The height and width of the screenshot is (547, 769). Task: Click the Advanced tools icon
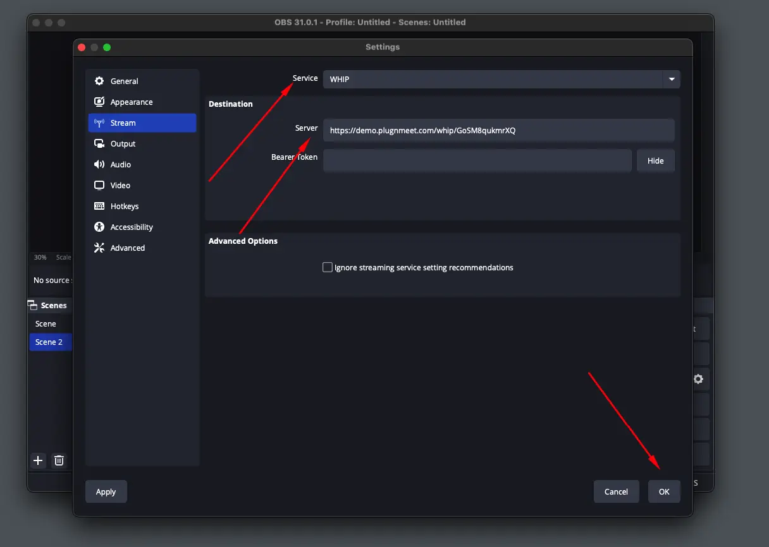99,248
